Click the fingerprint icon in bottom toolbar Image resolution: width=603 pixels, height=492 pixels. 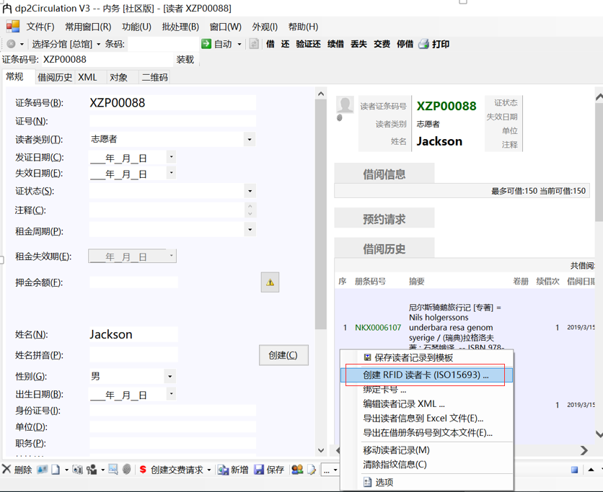point(126,469)
